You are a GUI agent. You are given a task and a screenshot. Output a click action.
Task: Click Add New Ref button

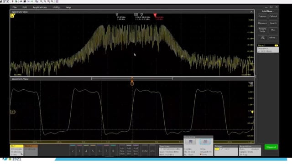point(129,151)
